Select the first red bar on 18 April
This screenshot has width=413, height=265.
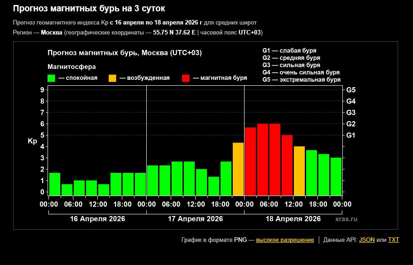click(x=250, y=161)
